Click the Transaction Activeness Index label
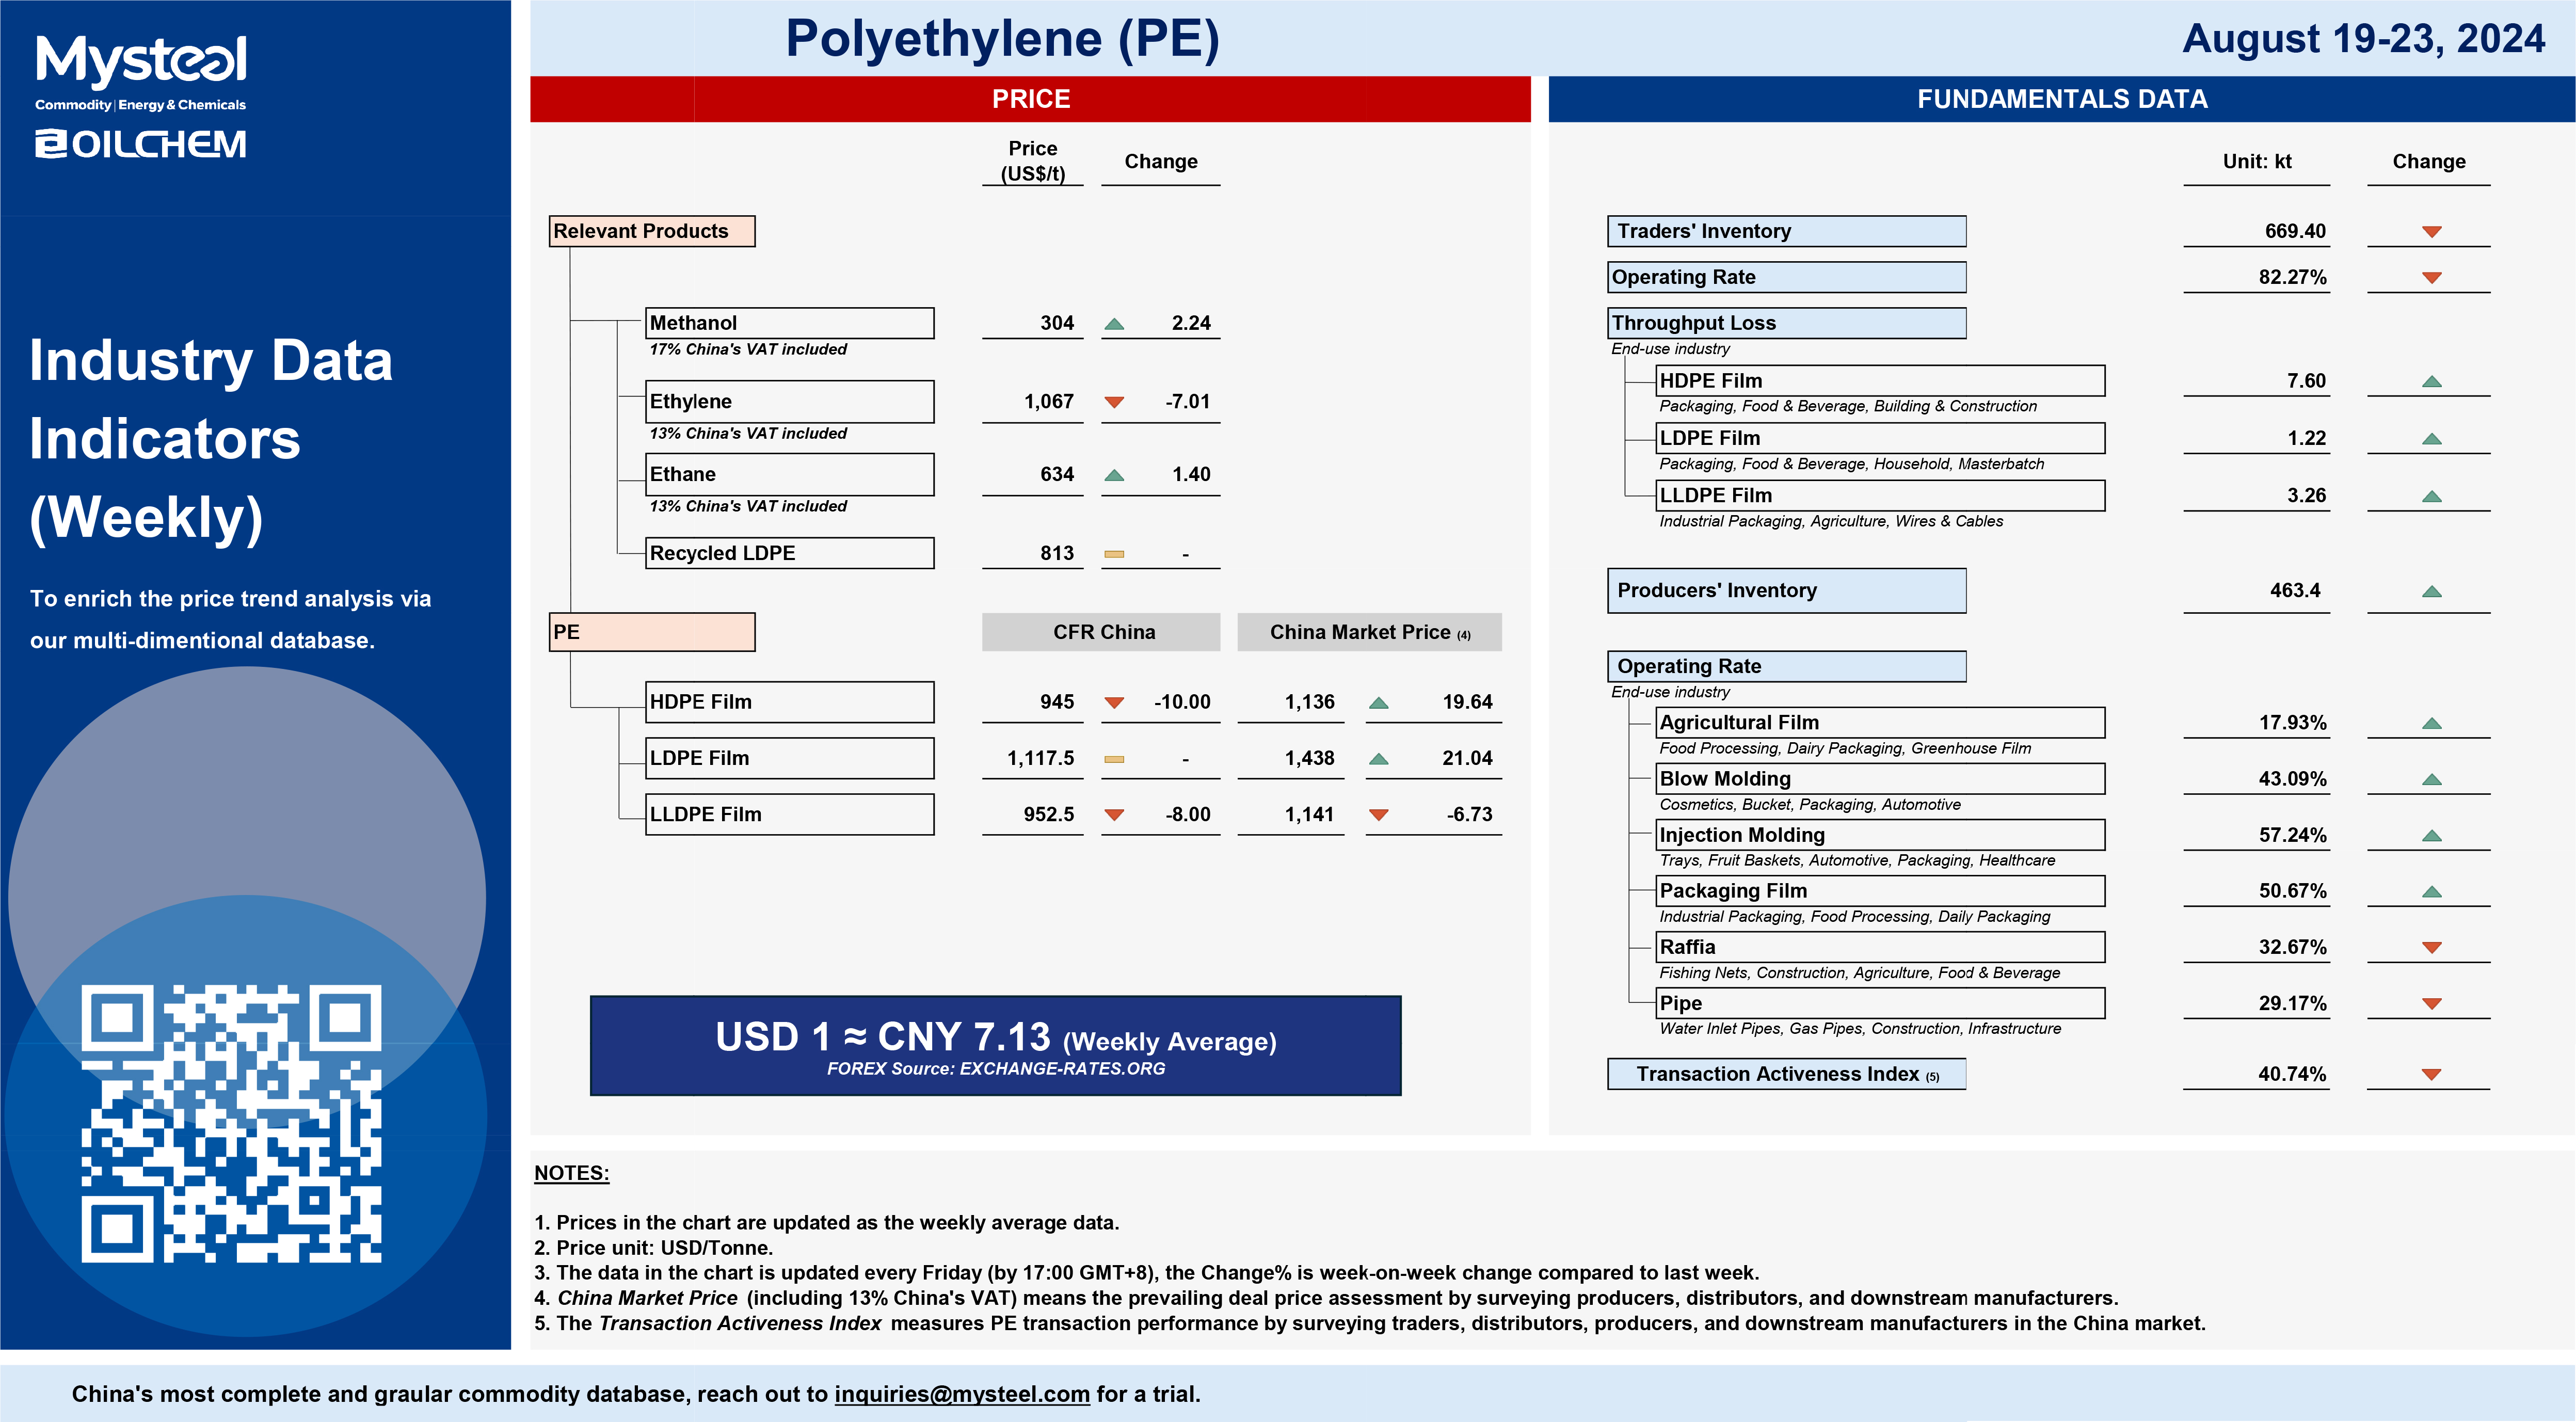 pos(1786,1074)
